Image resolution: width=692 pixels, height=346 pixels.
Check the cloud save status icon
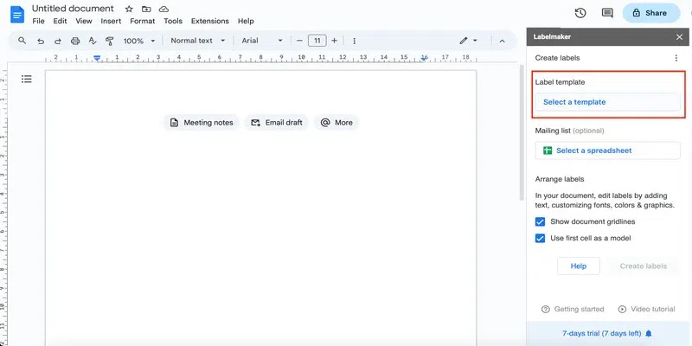pos(163,9)
